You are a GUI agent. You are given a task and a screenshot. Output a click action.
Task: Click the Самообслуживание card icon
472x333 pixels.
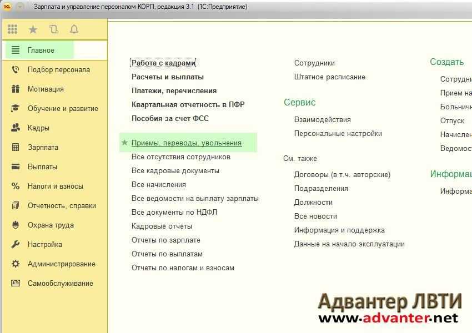[16, 284]
